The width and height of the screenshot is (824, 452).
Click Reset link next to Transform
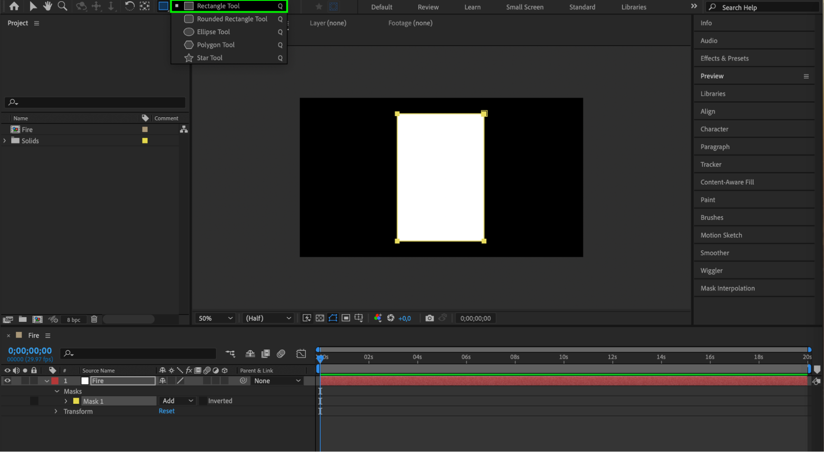[167, 411]
